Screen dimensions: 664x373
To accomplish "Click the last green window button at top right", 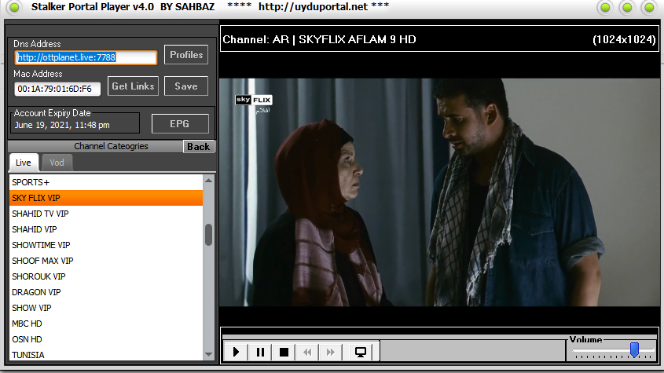I will [649, 7].
